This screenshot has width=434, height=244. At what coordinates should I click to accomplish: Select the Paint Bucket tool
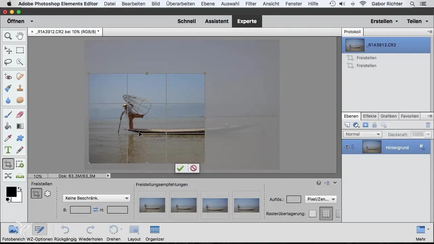point(8,126)
